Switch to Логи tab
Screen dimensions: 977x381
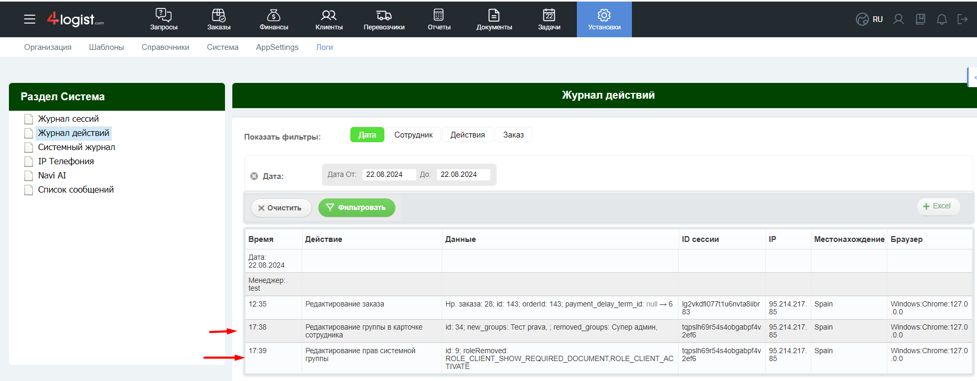point(325,47)
